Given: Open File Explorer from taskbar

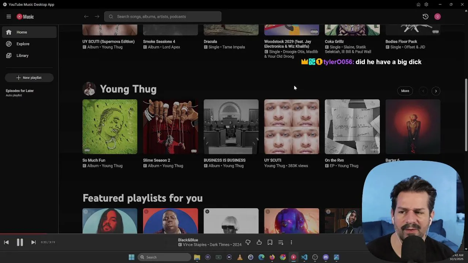Looking at the screenshot, I should pos(197,257).
